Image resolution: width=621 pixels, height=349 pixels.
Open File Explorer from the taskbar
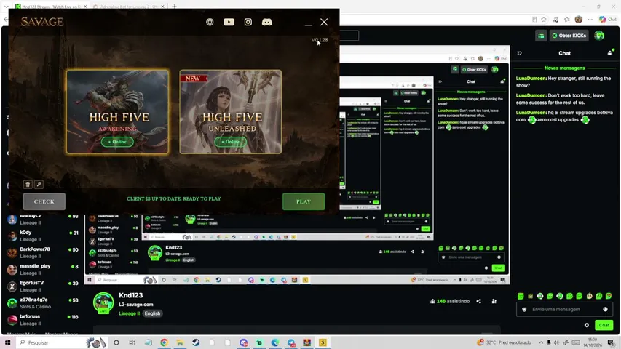180,342
